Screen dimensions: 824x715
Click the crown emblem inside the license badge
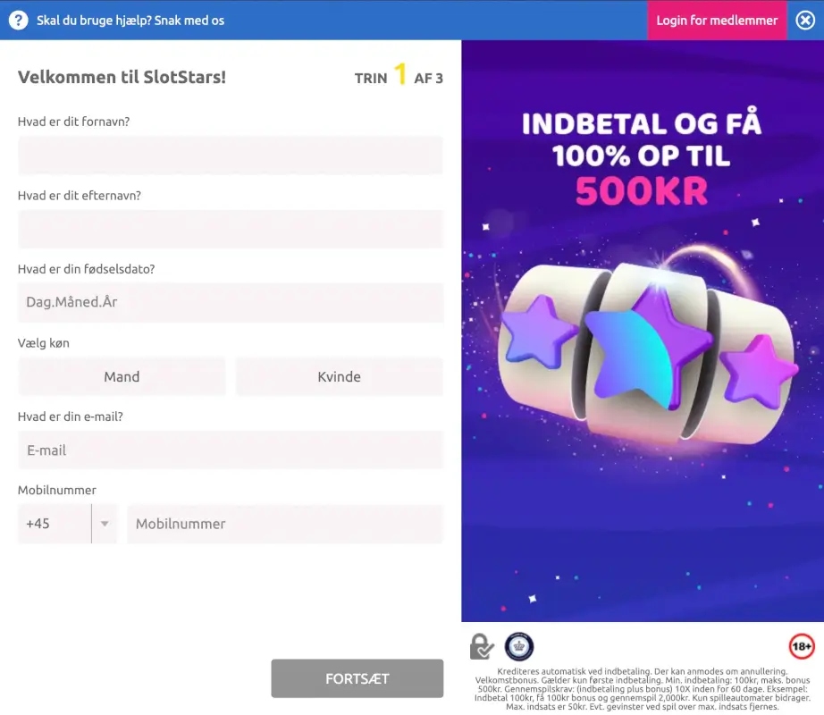(x=518, y=645)
